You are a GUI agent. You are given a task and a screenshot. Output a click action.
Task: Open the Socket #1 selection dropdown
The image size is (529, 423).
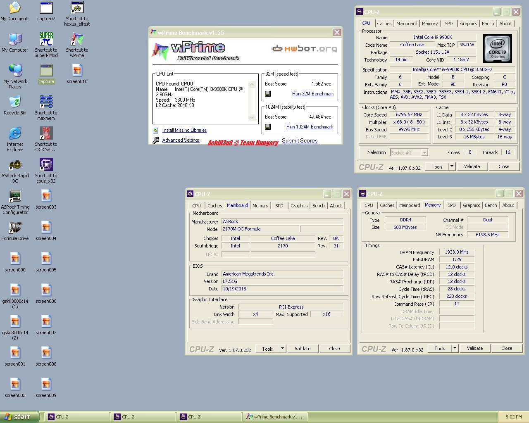pyautogui.click(x=424, y=153)
